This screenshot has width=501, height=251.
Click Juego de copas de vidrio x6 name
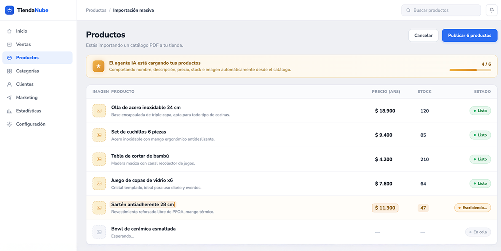click(x=142, y=180)
